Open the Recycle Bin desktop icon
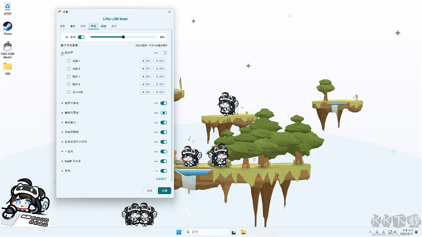The height and width of the screenshot is (237, 422). [x=7, y=8]
